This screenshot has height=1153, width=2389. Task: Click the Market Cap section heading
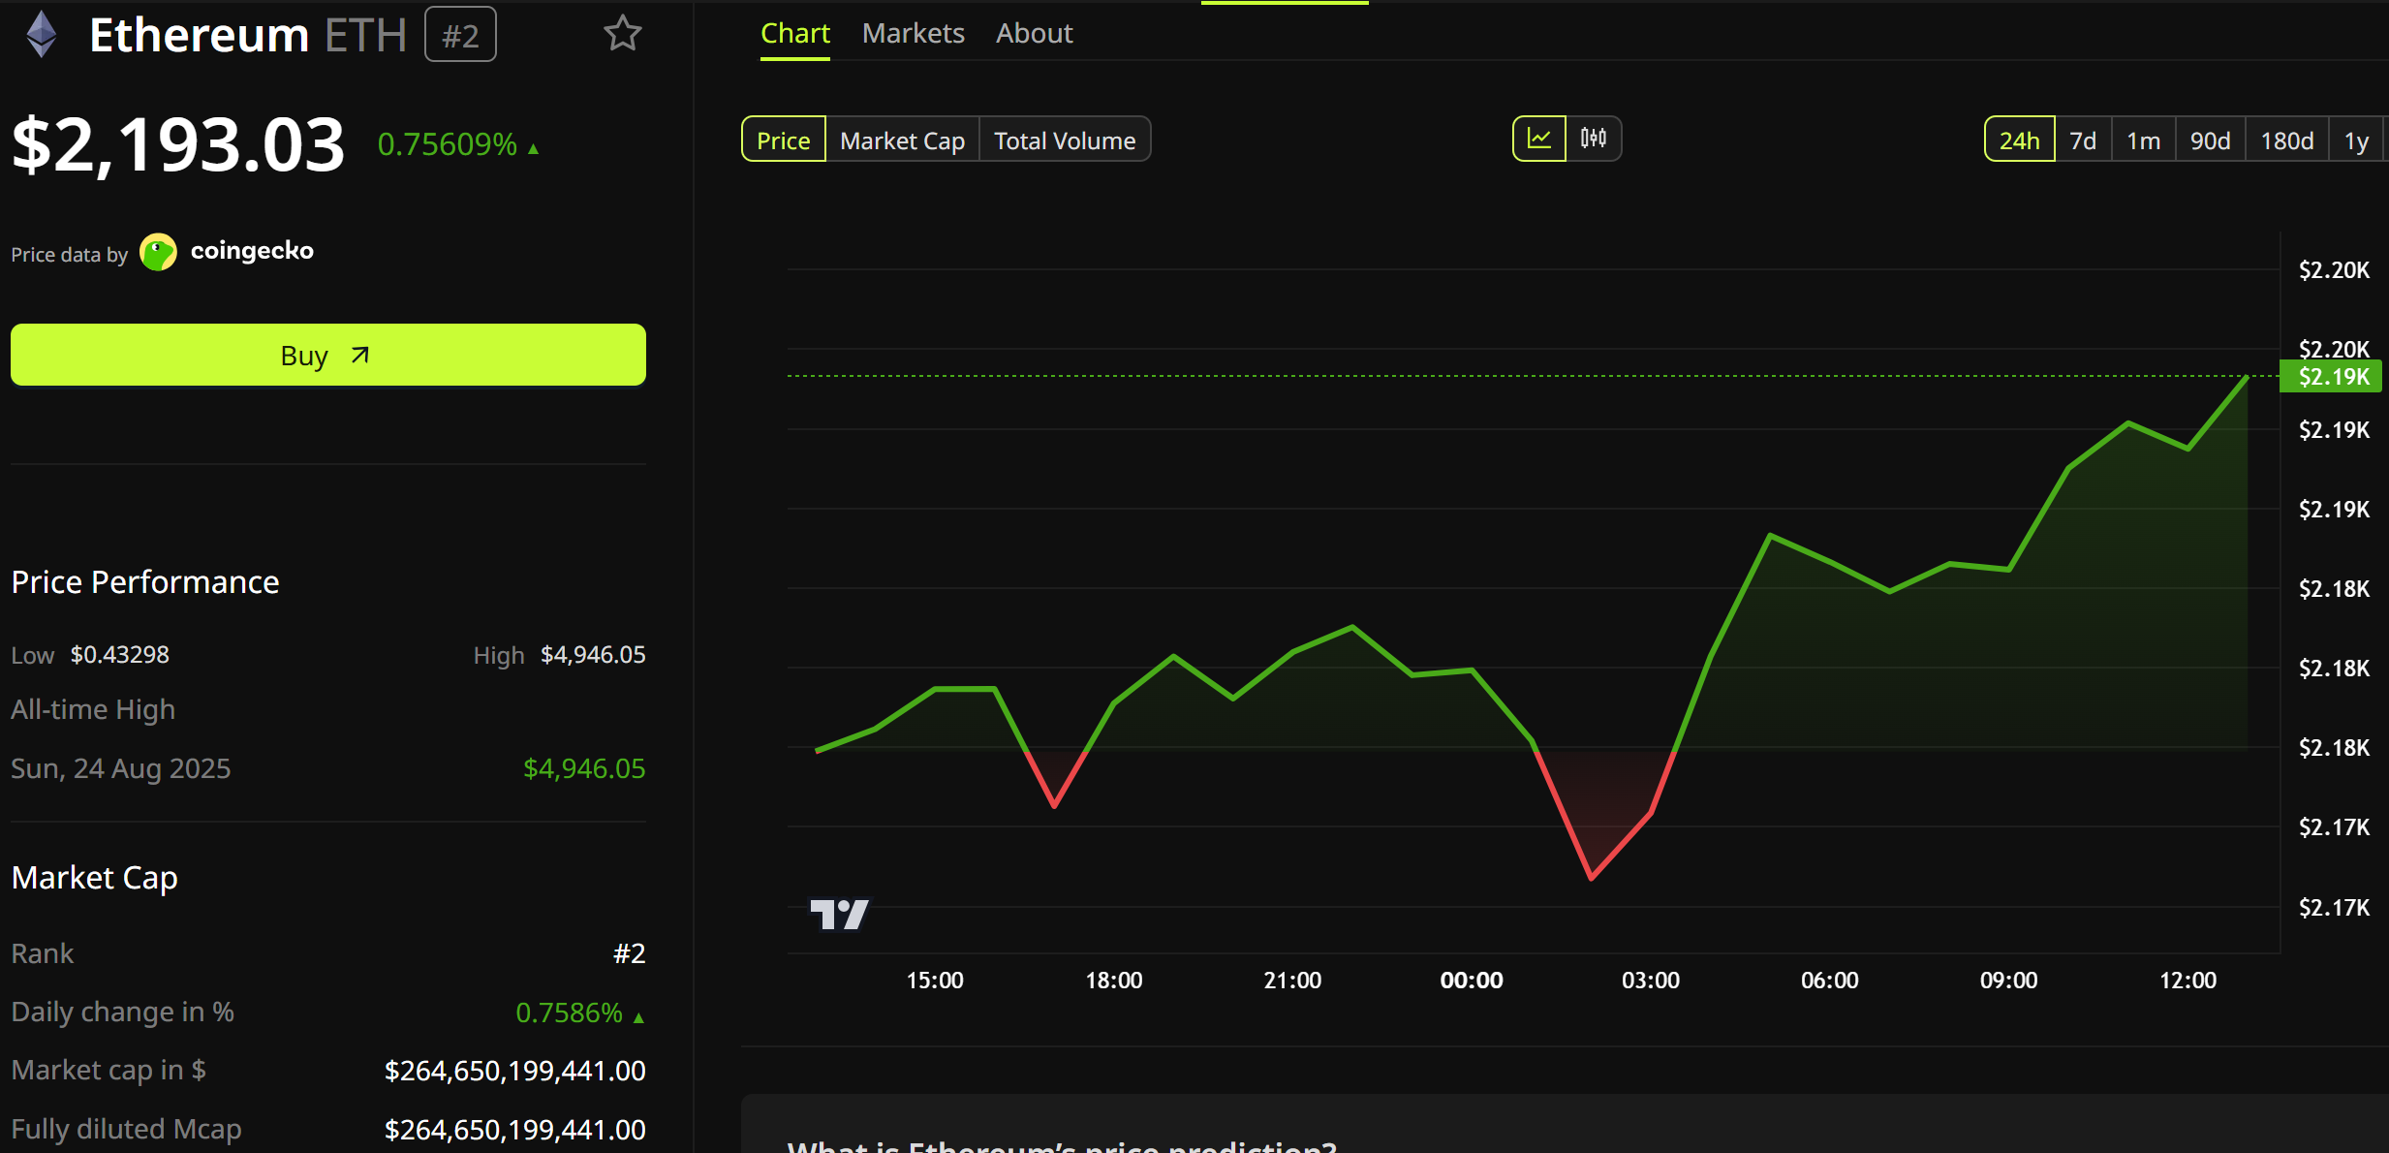[x=95, y=878]
